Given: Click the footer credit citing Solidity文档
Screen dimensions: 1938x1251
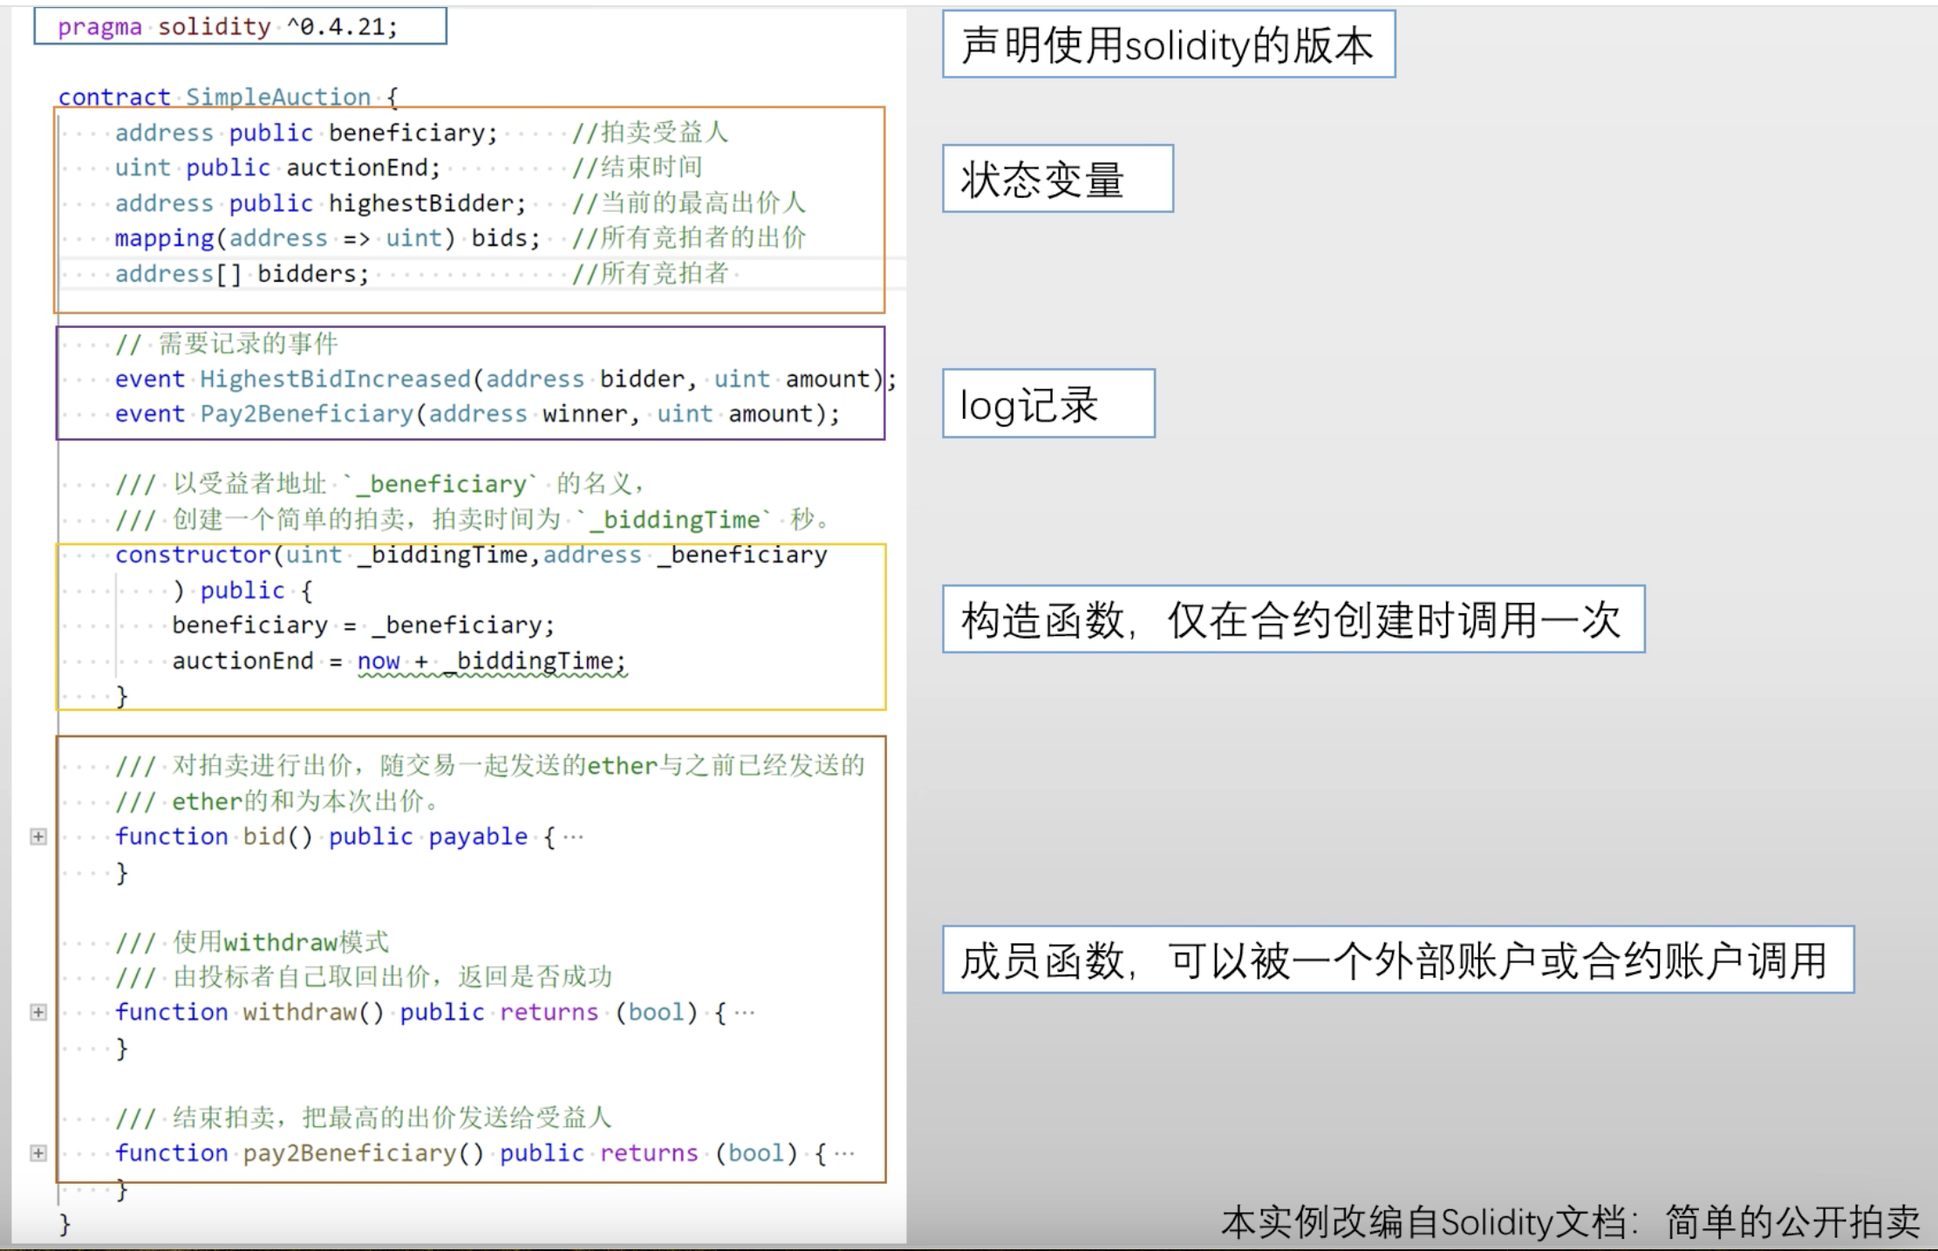Looking at the screenshot, I should point(1570,1221).
